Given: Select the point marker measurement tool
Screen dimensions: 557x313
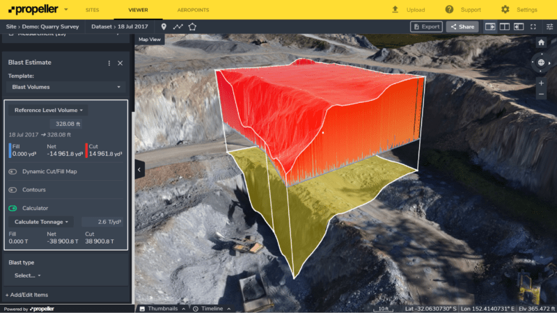Looking at the screenshot, I should pos(164,26).
